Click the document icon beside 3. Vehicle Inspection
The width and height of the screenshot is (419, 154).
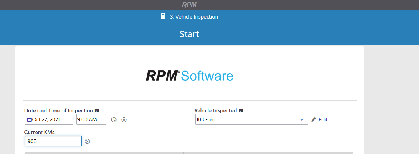163,17
